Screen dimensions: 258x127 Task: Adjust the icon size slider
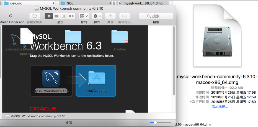(x=155, y=122)
